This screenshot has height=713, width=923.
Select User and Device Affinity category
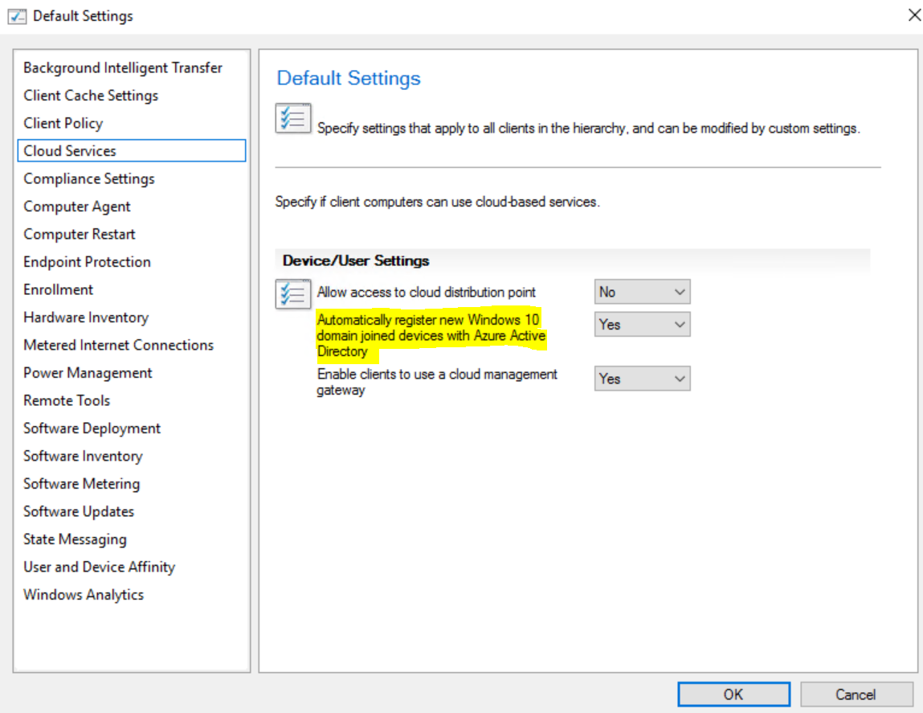coord(100,567)
